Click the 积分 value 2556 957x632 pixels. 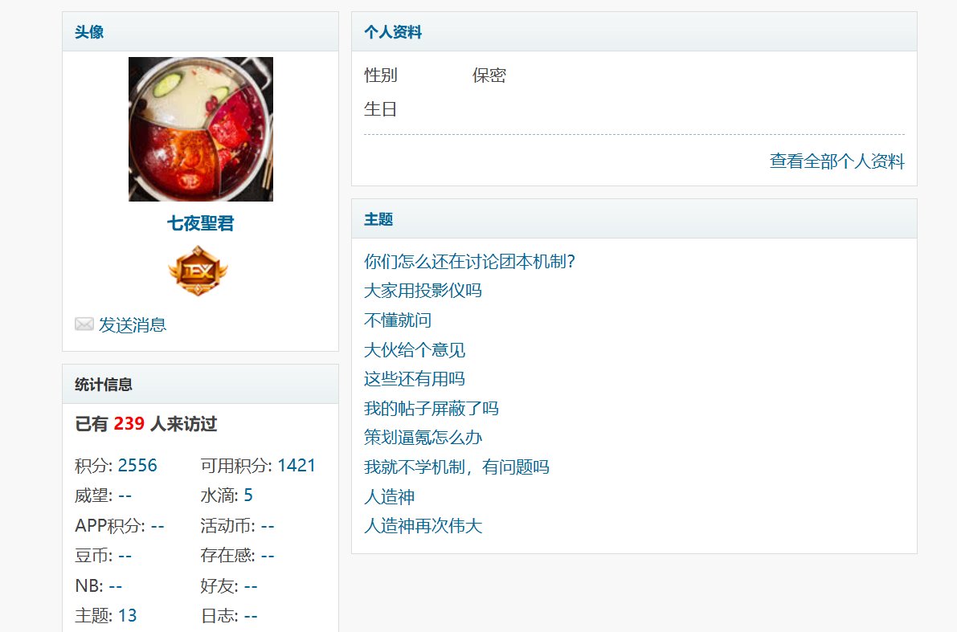pyautogui.click(x=137, y=466)
